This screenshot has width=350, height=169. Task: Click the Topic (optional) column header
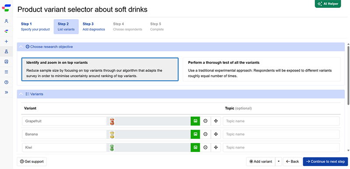click(238, 108)
